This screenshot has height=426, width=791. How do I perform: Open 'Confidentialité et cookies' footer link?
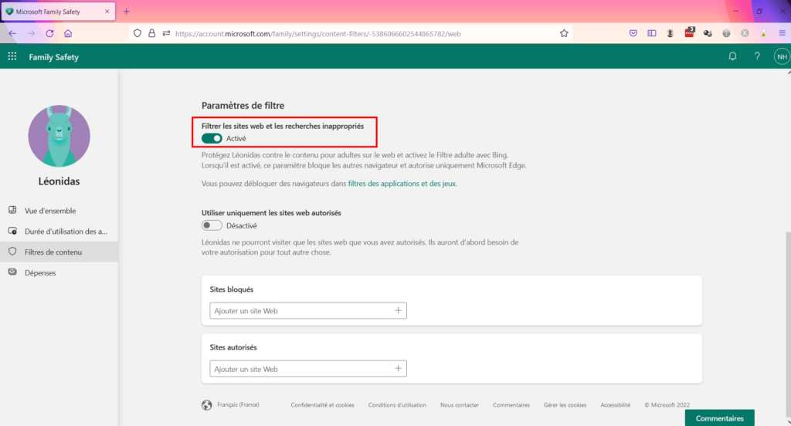pos(322,405)
